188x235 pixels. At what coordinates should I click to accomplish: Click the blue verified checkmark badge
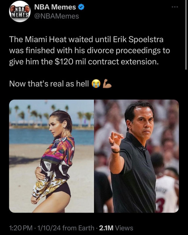[x=81, y=7]
